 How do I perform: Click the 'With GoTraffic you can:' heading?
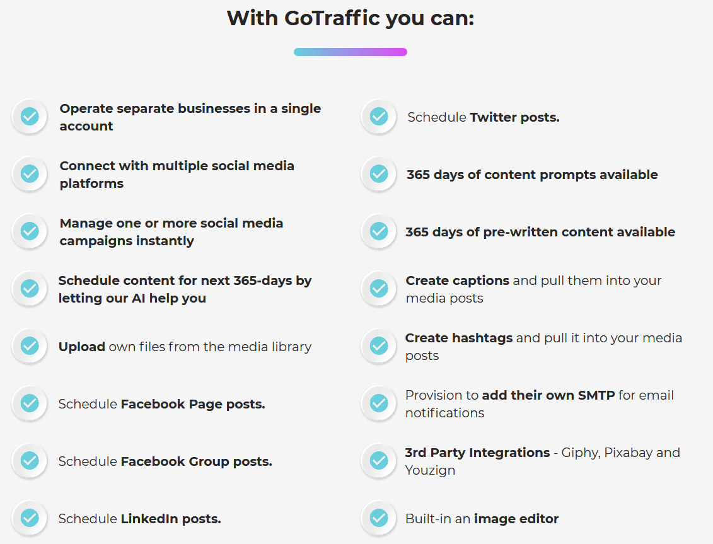coord(350,18)
